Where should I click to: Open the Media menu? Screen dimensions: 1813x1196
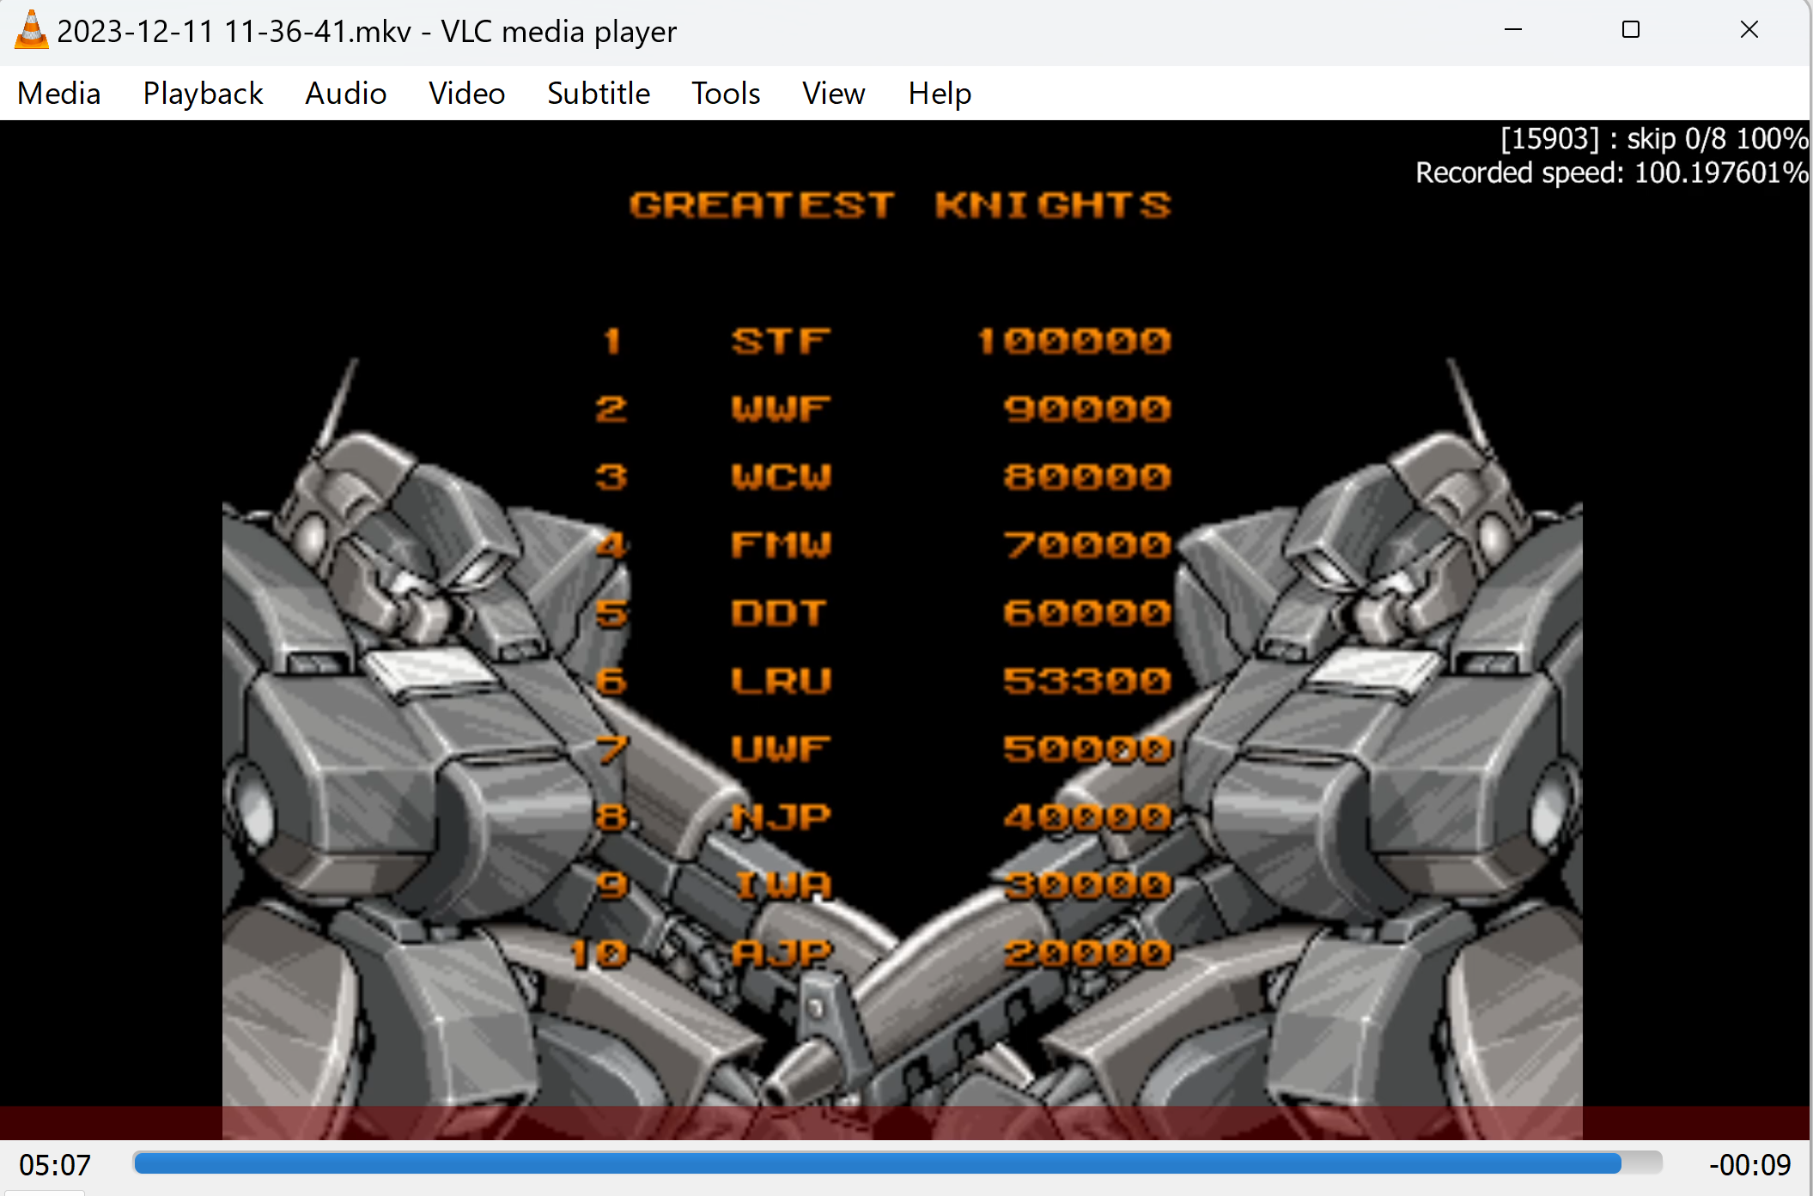pos(59,93)
